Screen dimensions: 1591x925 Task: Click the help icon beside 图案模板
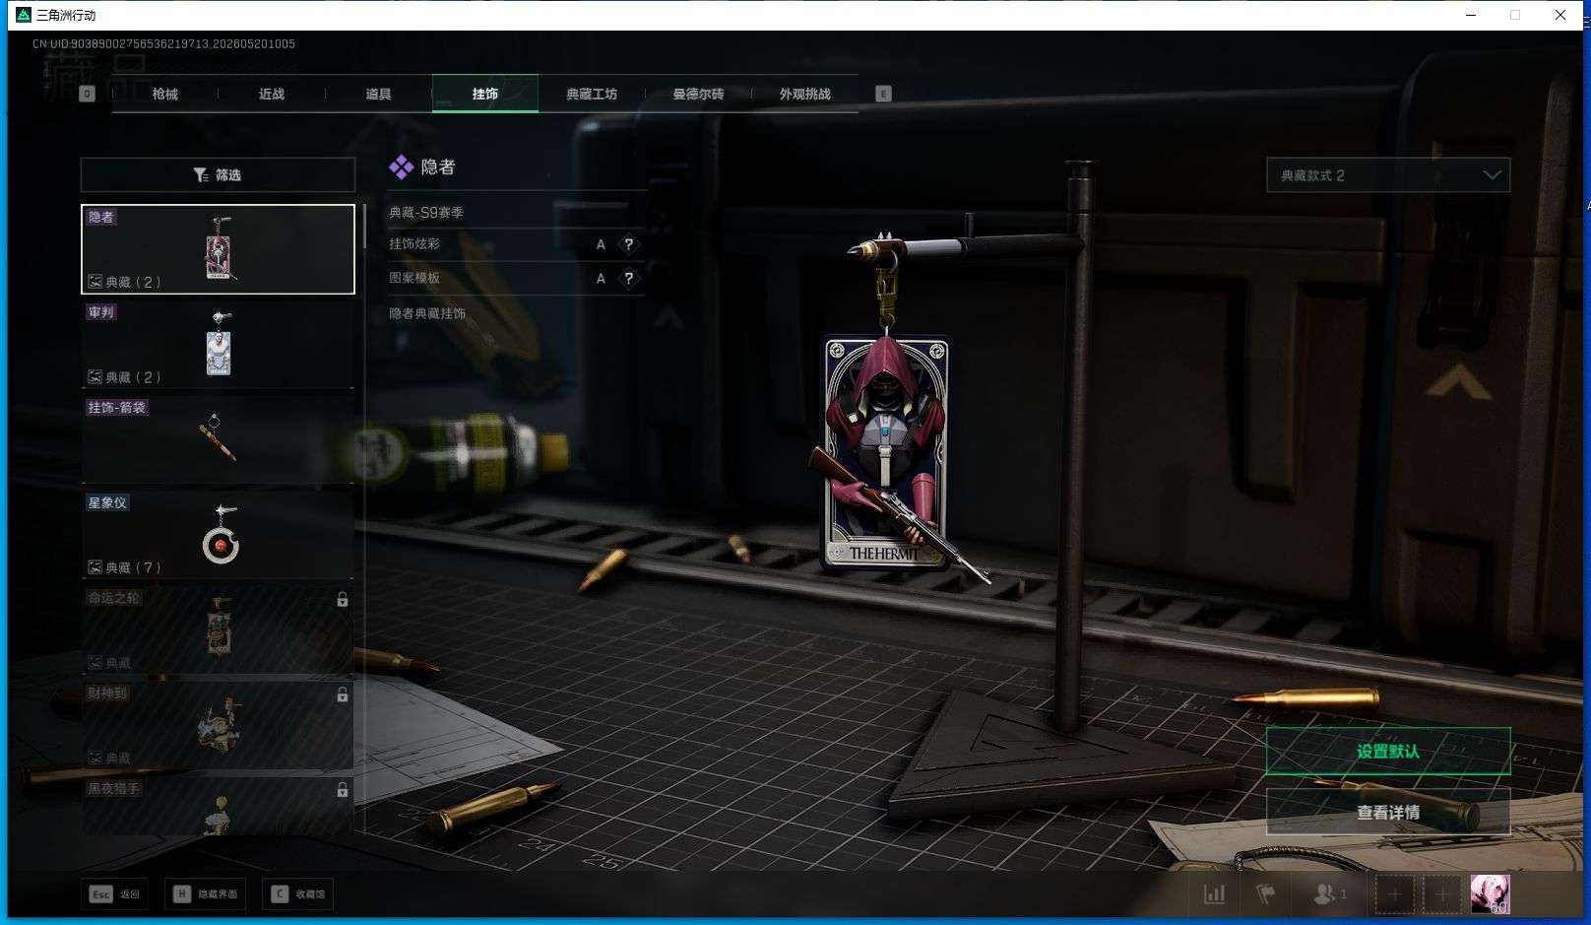coord(628,278)
